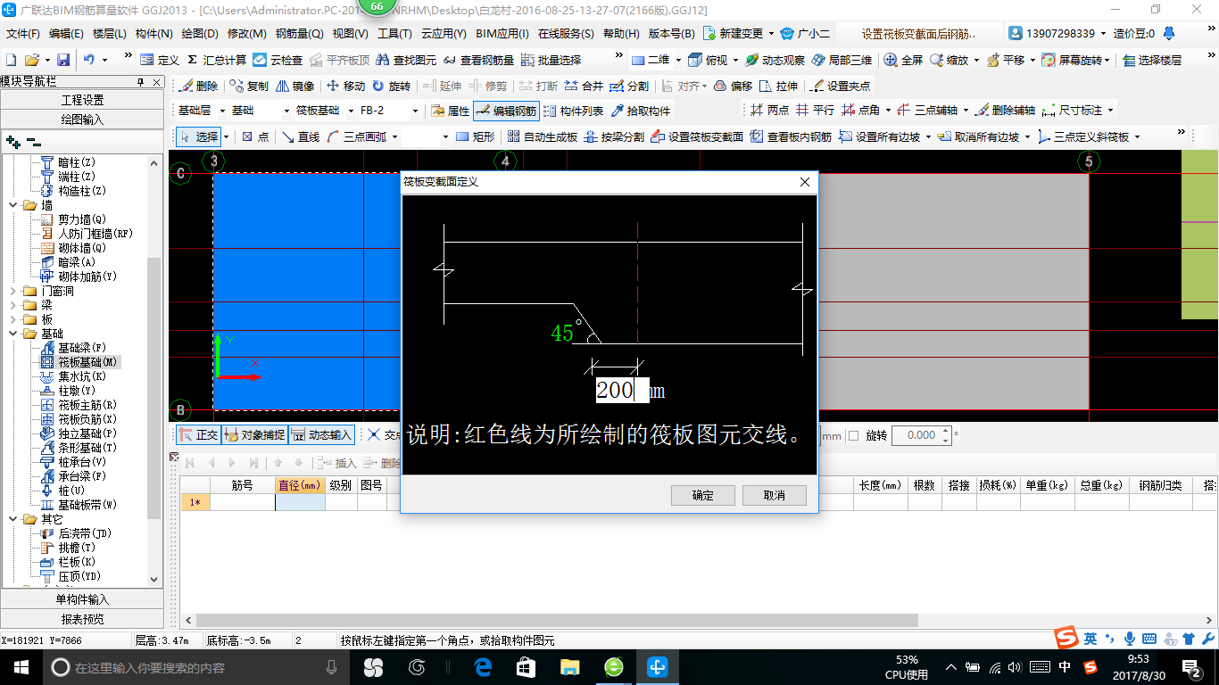Click the 合并 merge tool
Viewport: 1219px width, 685px height.
(x=583, y=87)
